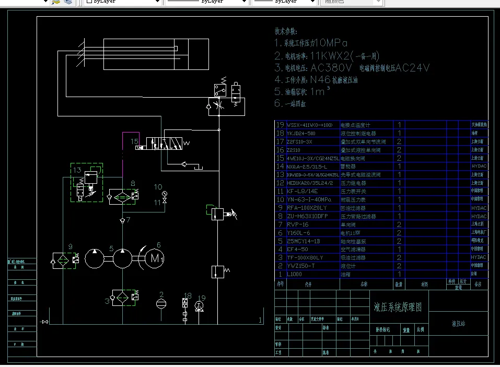This screenshot has height=367, width=500.
Task: Select the pump circle symbol under label 5
Action: [122, 258]
